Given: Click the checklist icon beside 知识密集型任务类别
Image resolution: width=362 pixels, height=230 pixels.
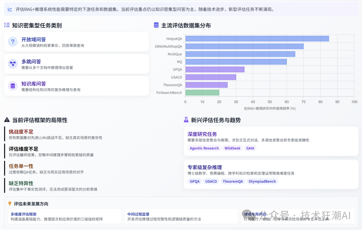Looking at the screenshot, I should pyautogui.click(x=7, y=25).
